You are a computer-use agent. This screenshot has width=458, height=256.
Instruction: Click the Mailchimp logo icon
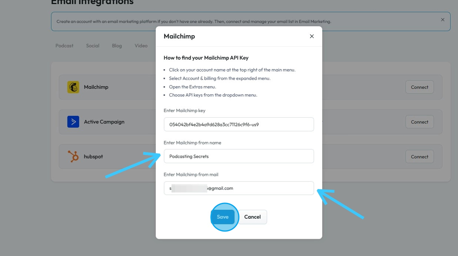click(73, 87)
